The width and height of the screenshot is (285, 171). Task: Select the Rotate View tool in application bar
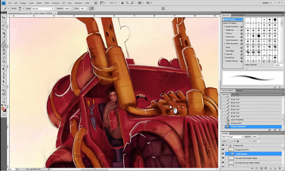[x=133, y=3]
